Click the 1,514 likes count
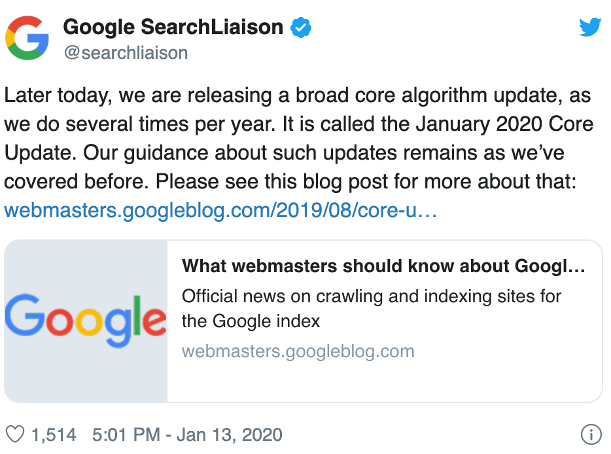Image resolution: width=611 pixels, height=454 pixels. [54, 434]
